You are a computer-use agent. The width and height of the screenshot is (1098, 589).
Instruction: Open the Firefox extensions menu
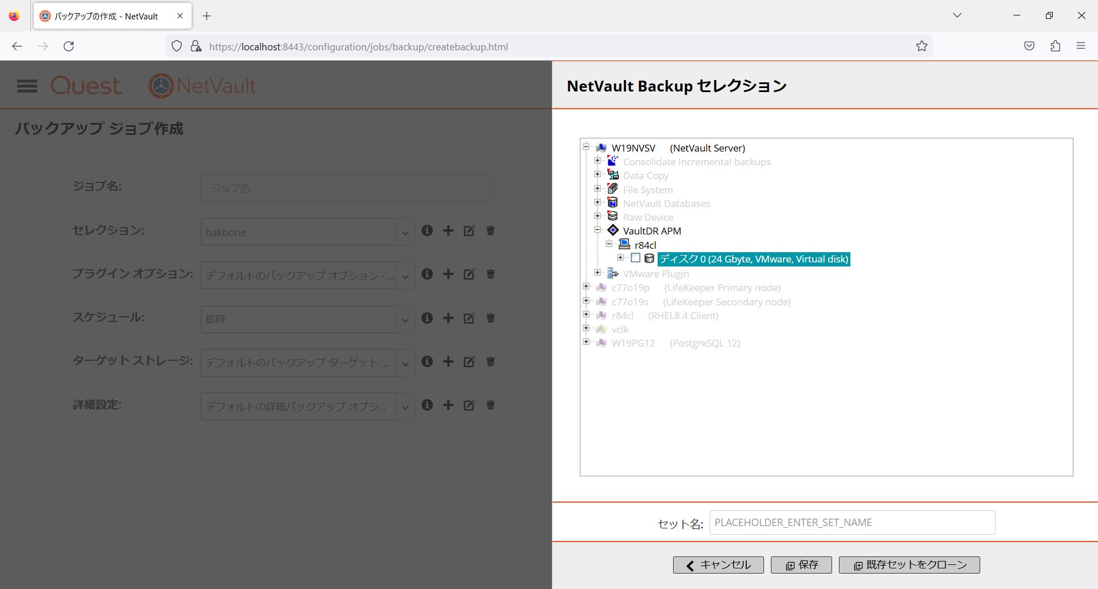(1056, 46)
